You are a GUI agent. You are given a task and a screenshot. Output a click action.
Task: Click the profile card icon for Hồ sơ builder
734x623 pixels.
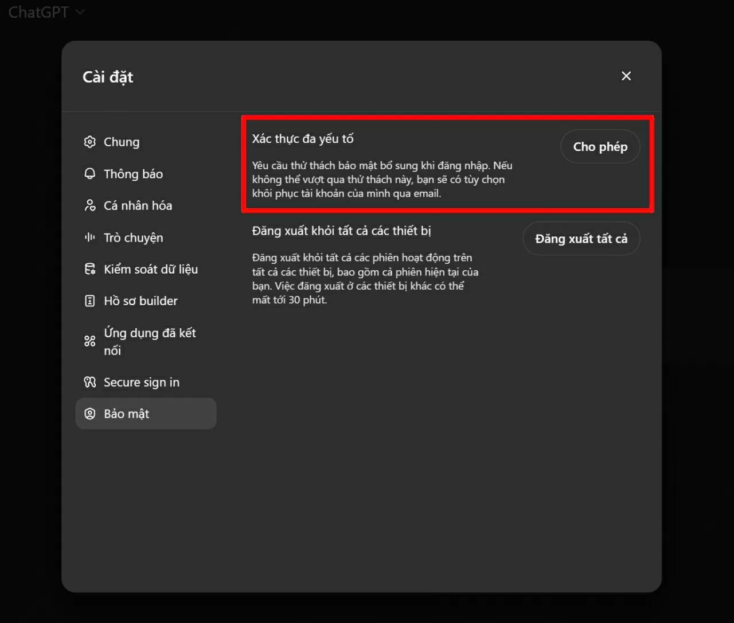(x=90, y=301)
